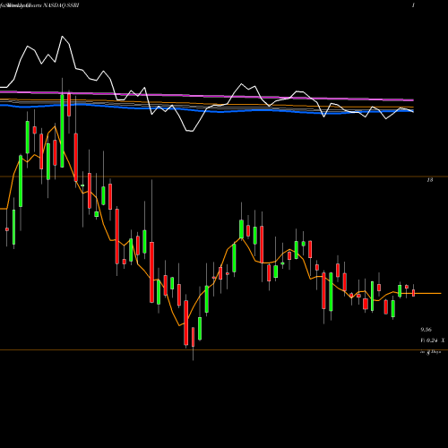This screenshot has width=448, height=448.
Task: Click the 9.56 price value
Action: 426,330
